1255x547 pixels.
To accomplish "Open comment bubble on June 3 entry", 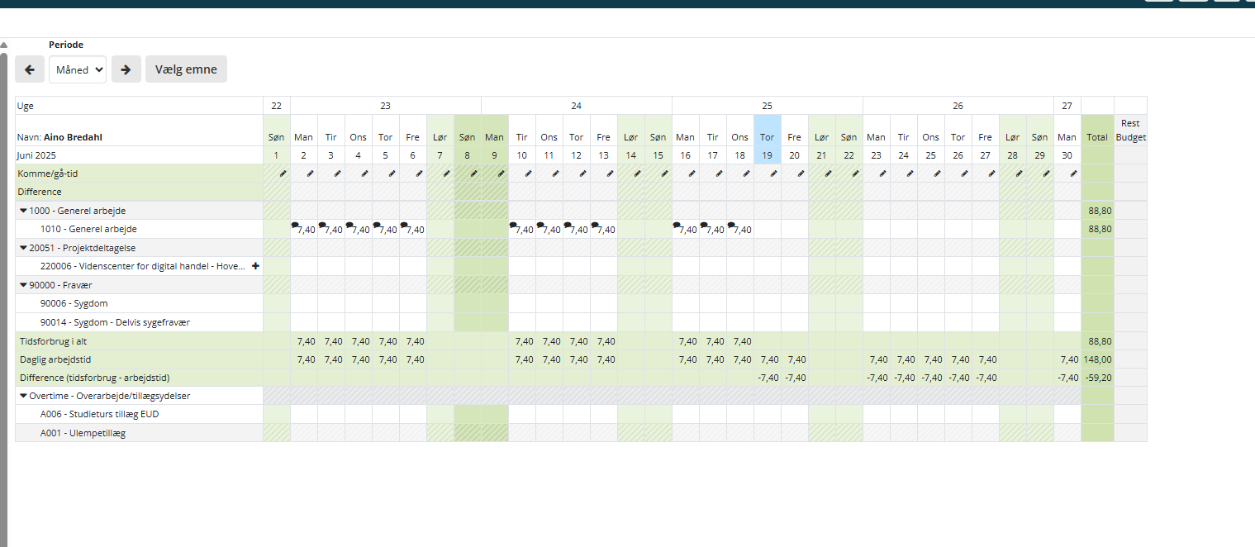I will pos(322,225).
